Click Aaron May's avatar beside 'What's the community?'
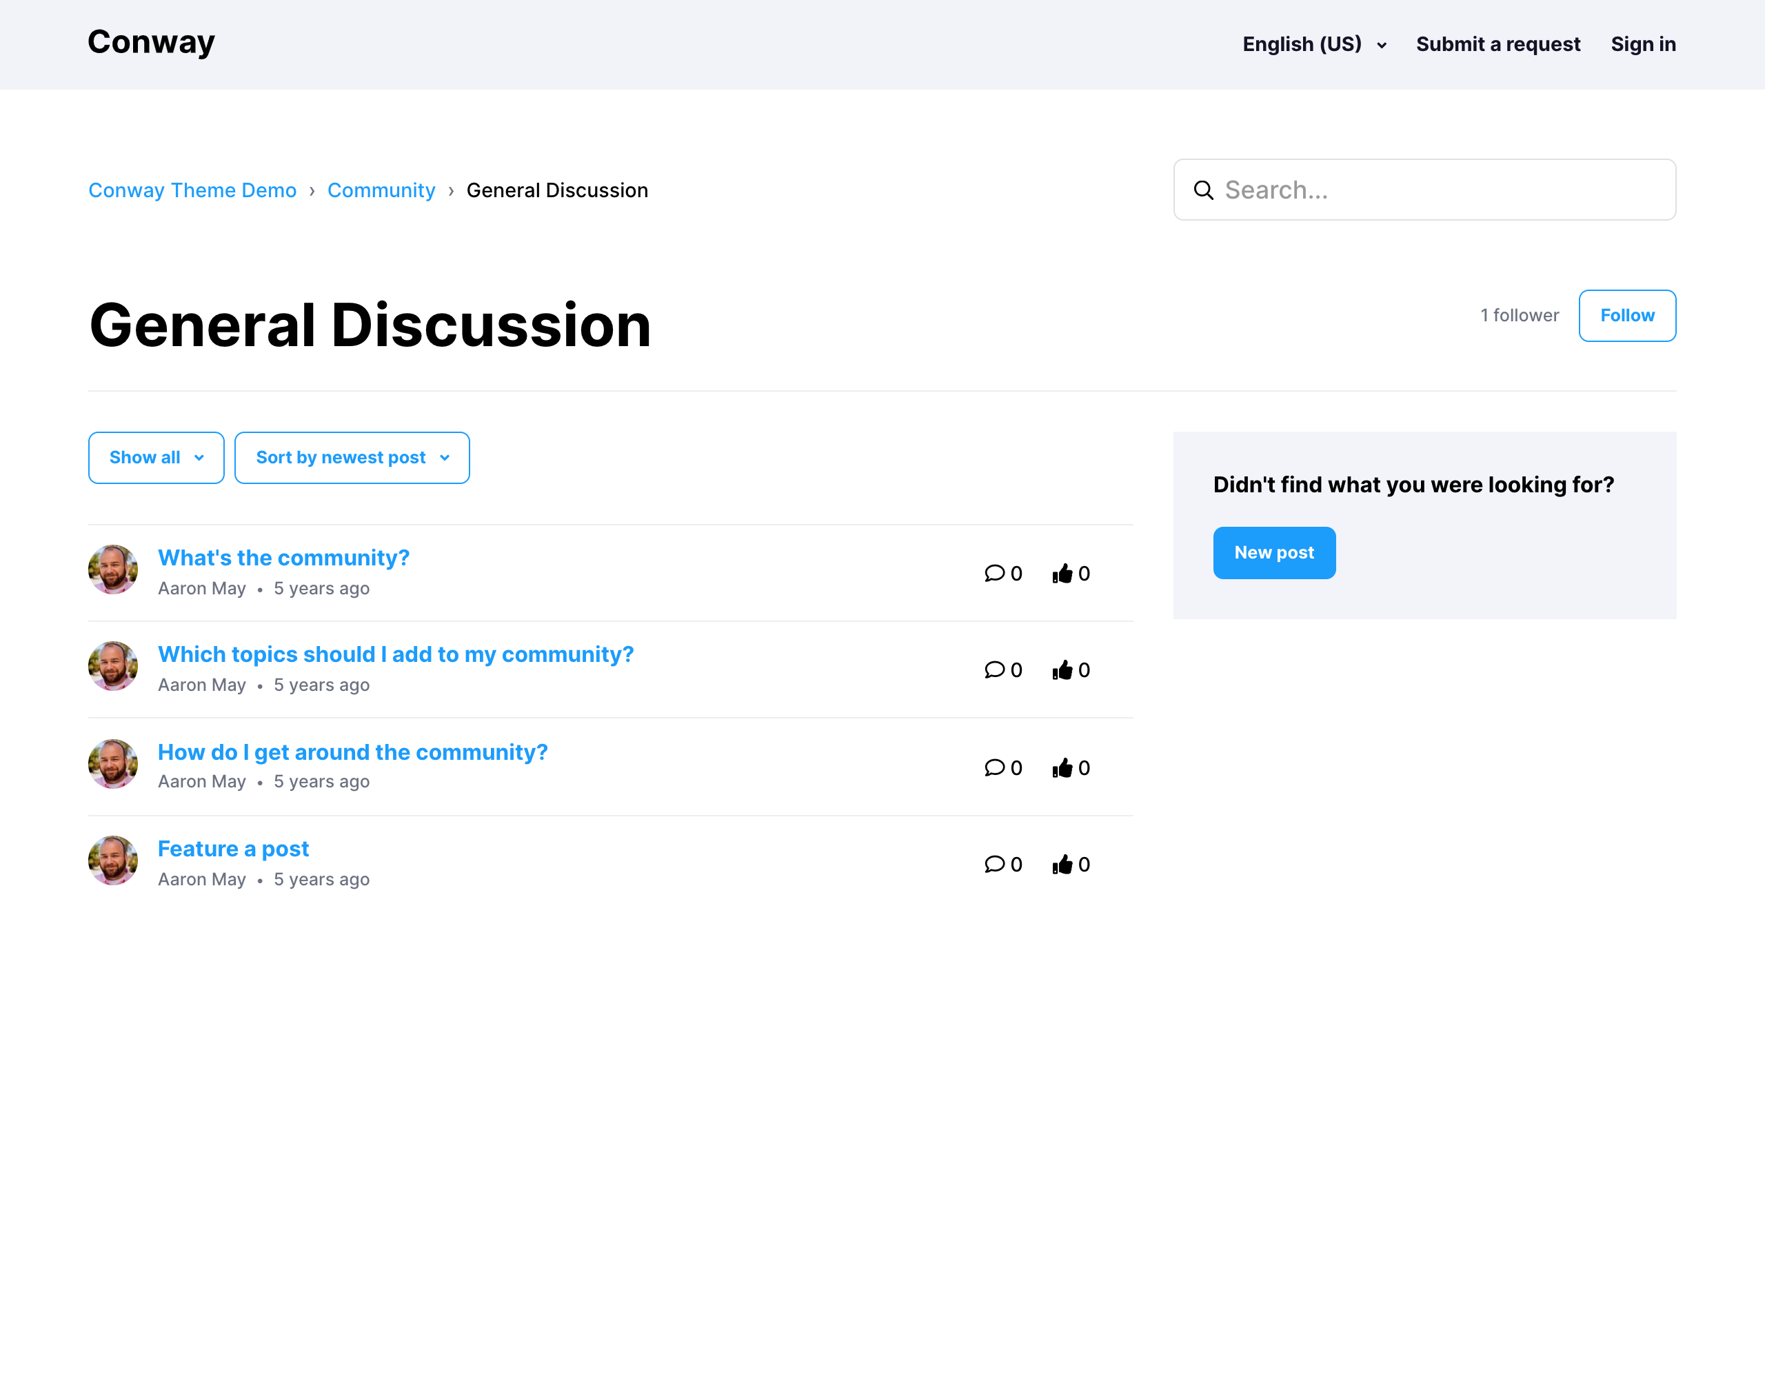This screenshot has height=1379, width=1765. 113,569
